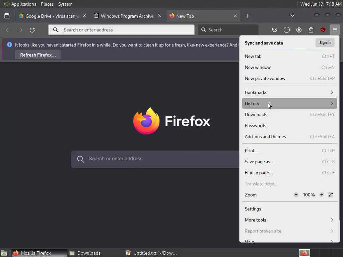Click the toolbar Search box
Viewport: 343px width, 257px height.
point(228,30)
